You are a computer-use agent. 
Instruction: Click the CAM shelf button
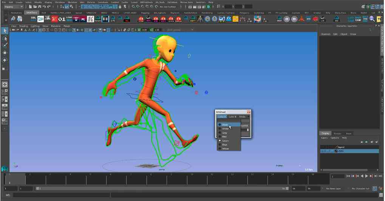click(358, 19)
